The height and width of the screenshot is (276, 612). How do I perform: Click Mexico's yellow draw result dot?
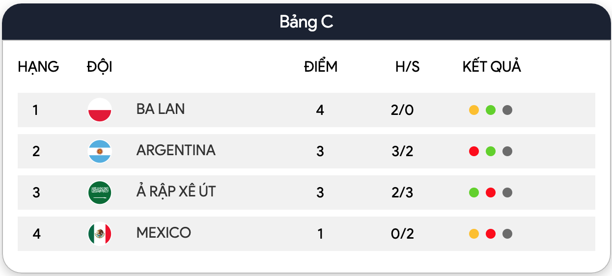pyautogui.click(x=474, y=234)
